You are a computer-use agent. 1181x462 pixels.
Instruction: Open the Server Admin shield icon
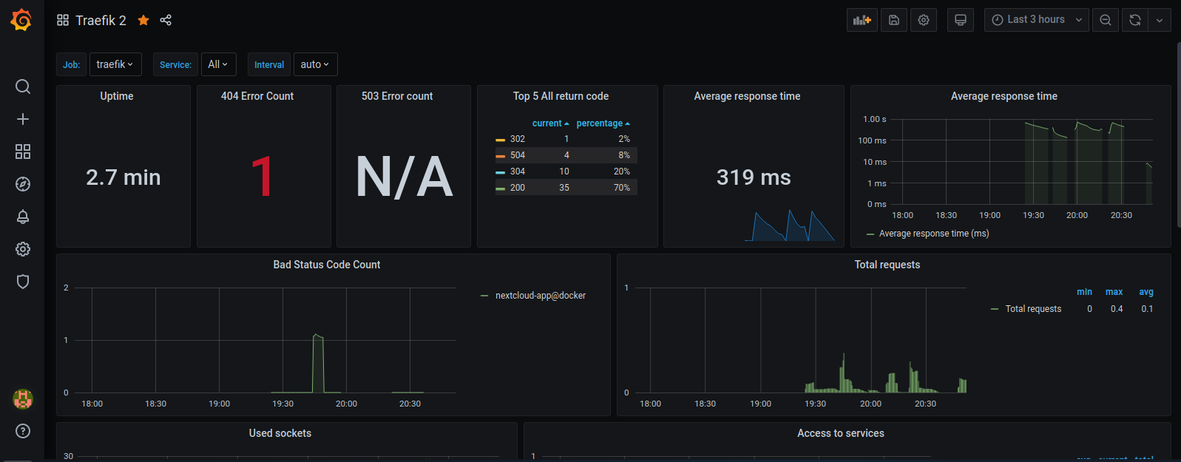(x=23, y=282)
